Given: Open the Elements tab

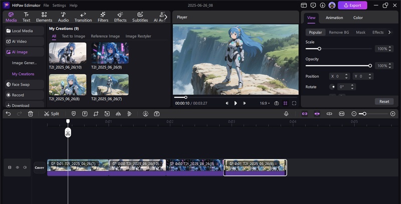Looking at the screenshot, I should click(x=44, y=17).
